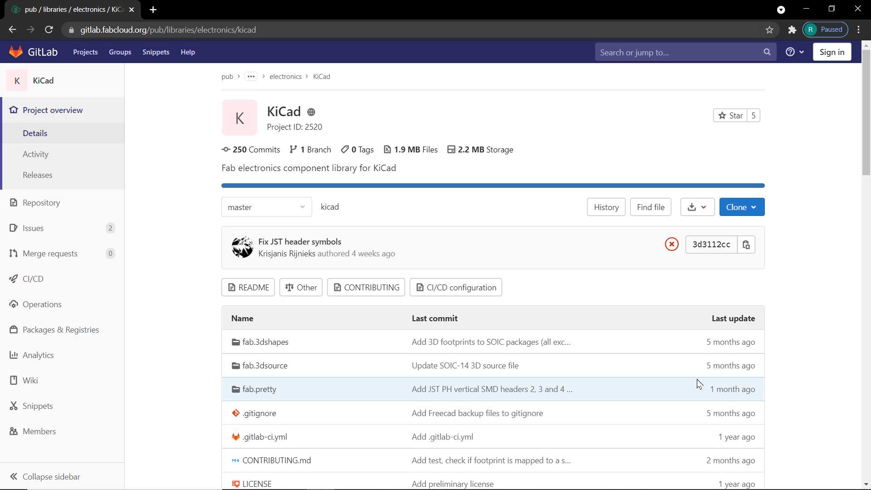
Task: Open 250 Commits link
Action: point(251,150)
